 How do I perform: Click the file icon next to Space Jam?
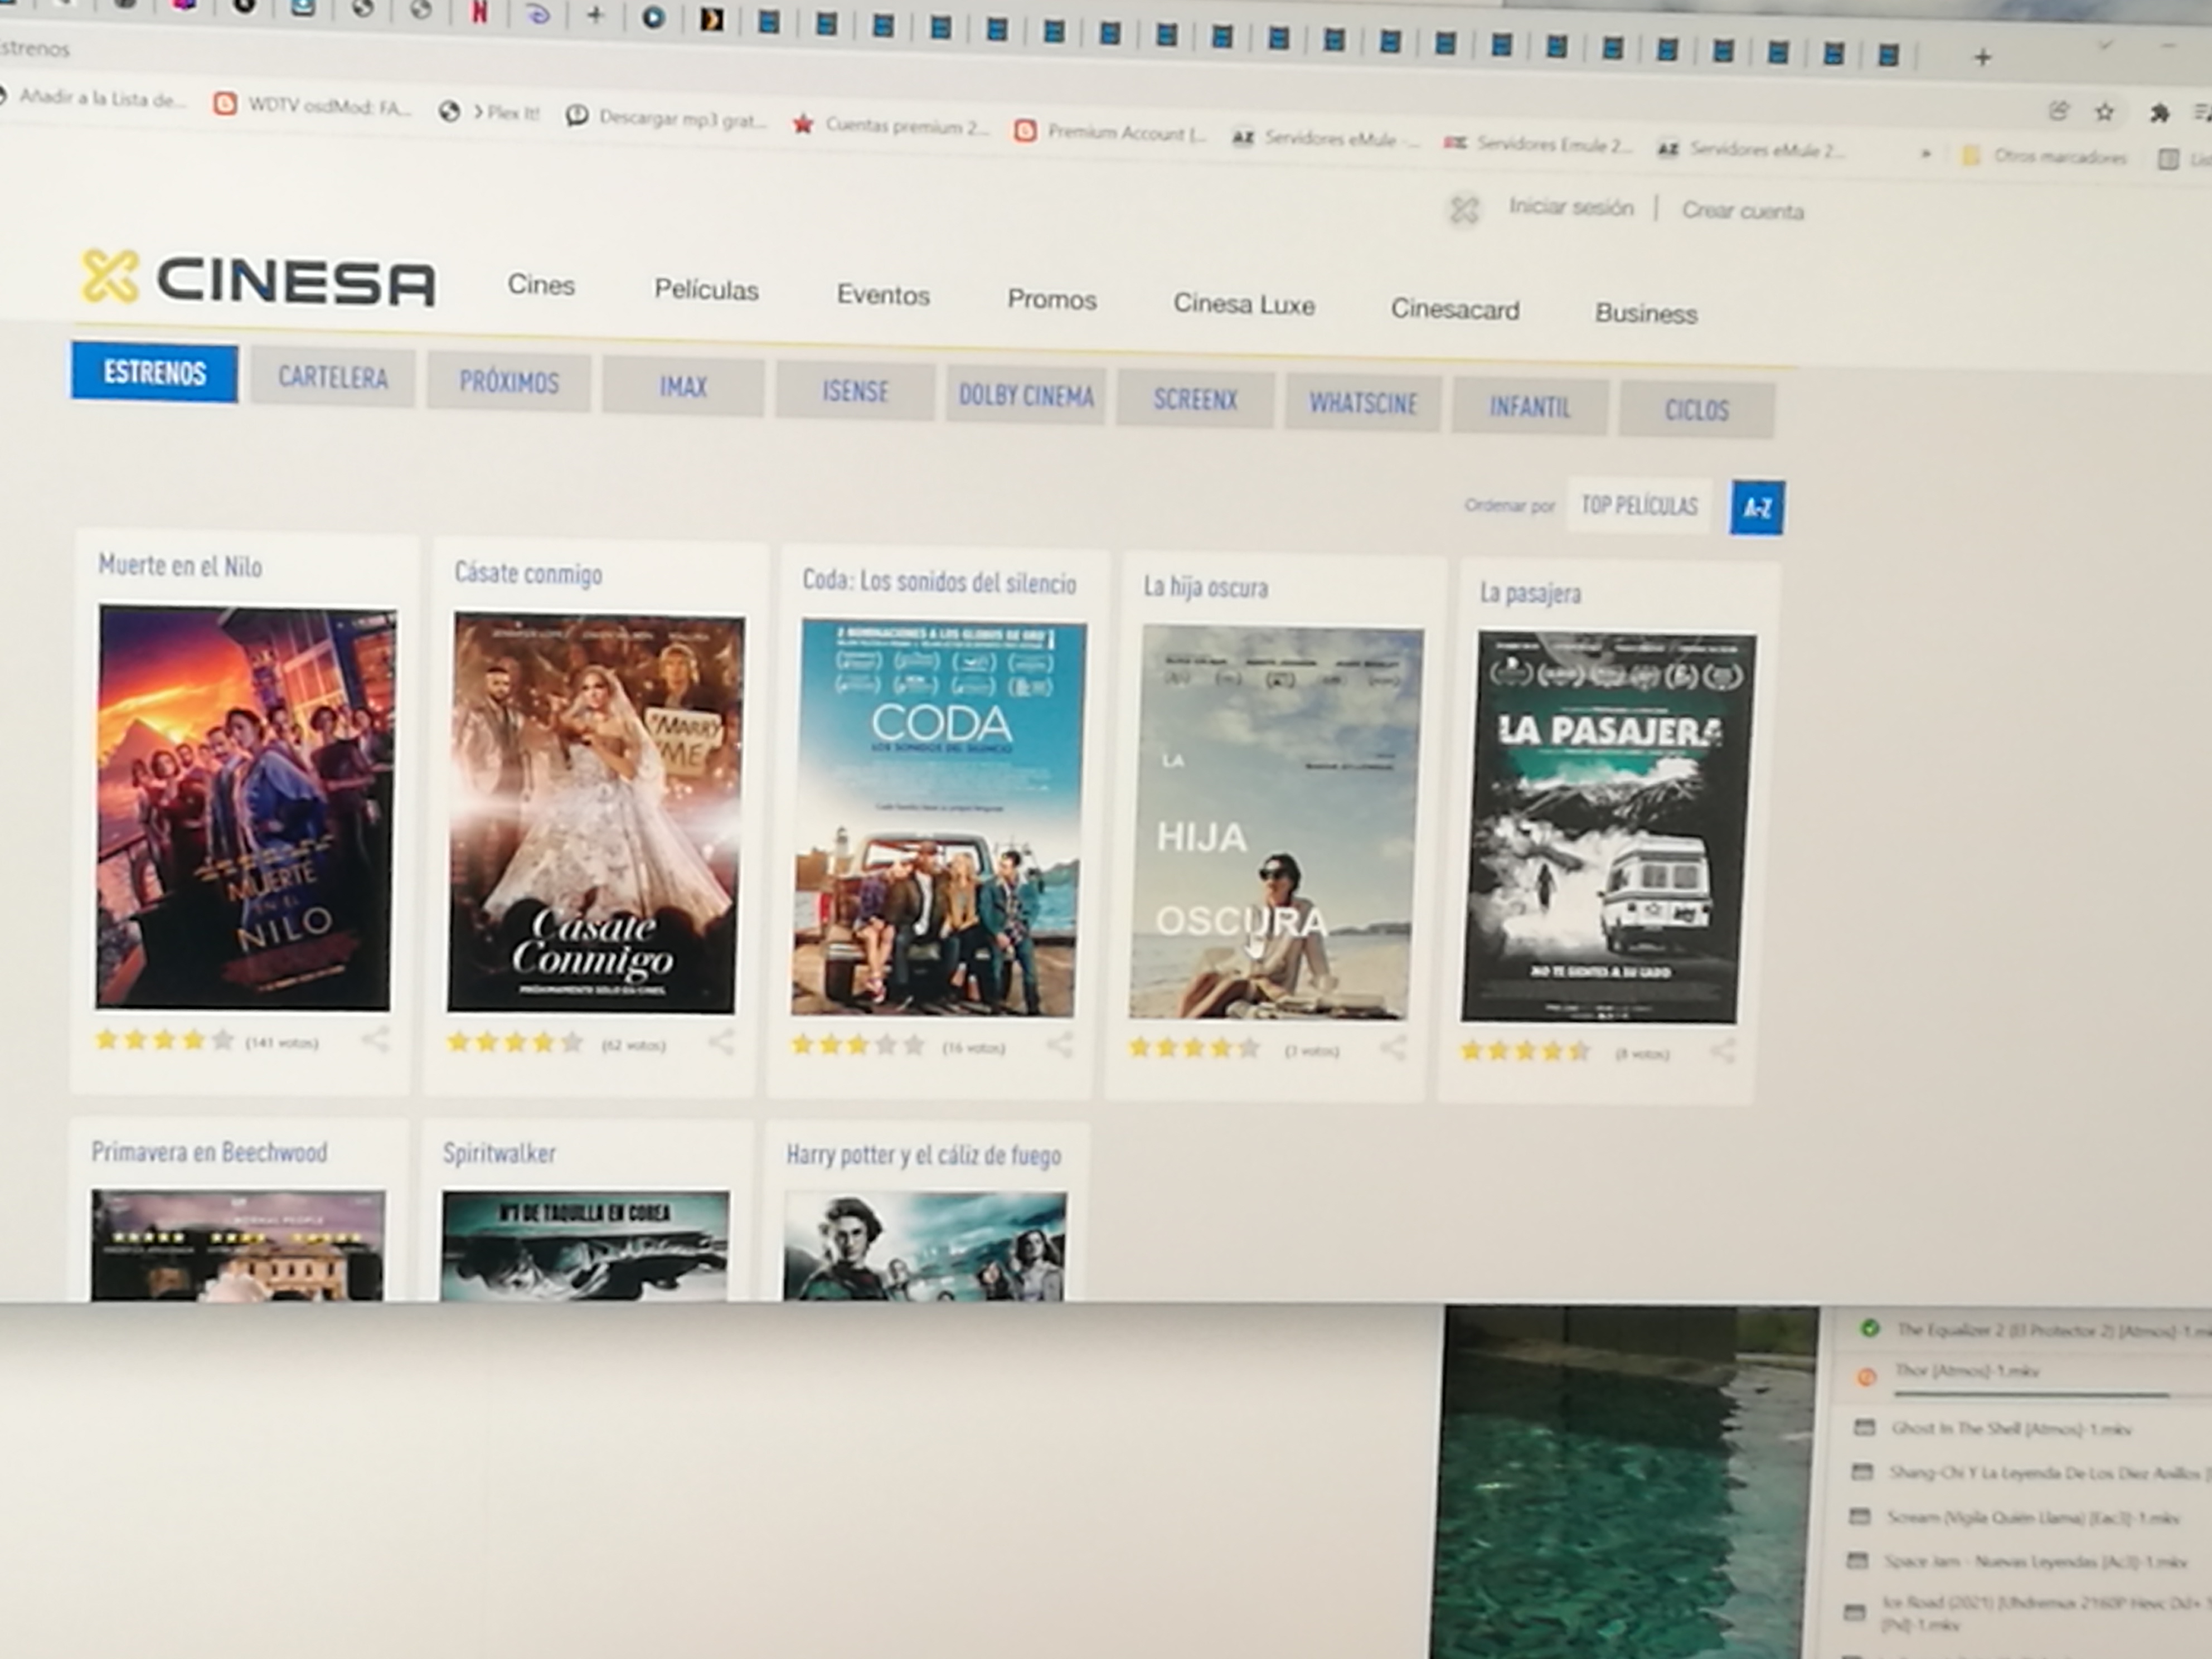click(x=1858, y=1560)
